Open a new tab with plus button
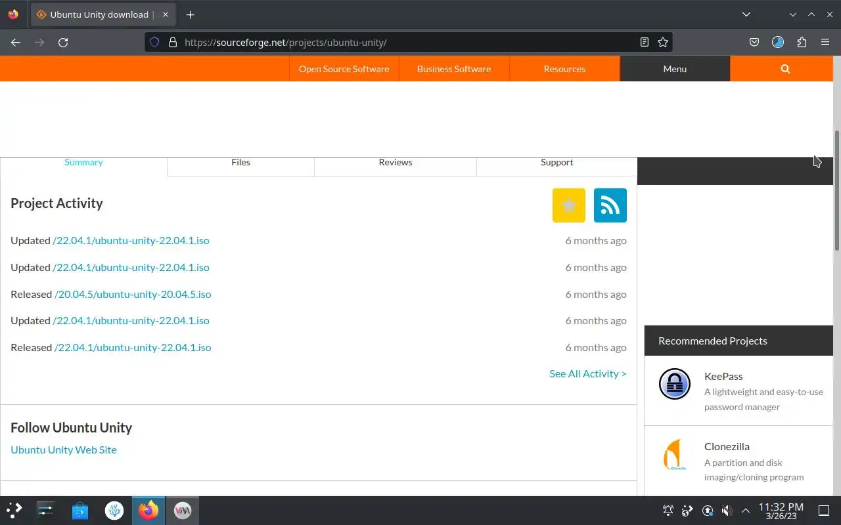841x525 pixels. click(190, 14)
